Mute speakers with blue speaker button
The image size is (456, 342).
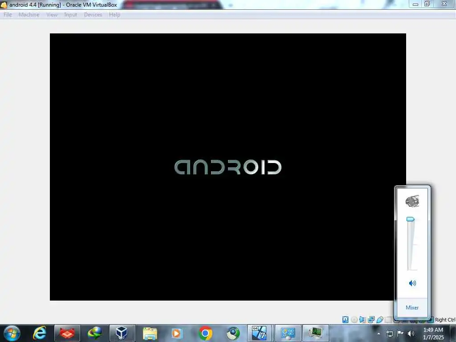point(412,283)
